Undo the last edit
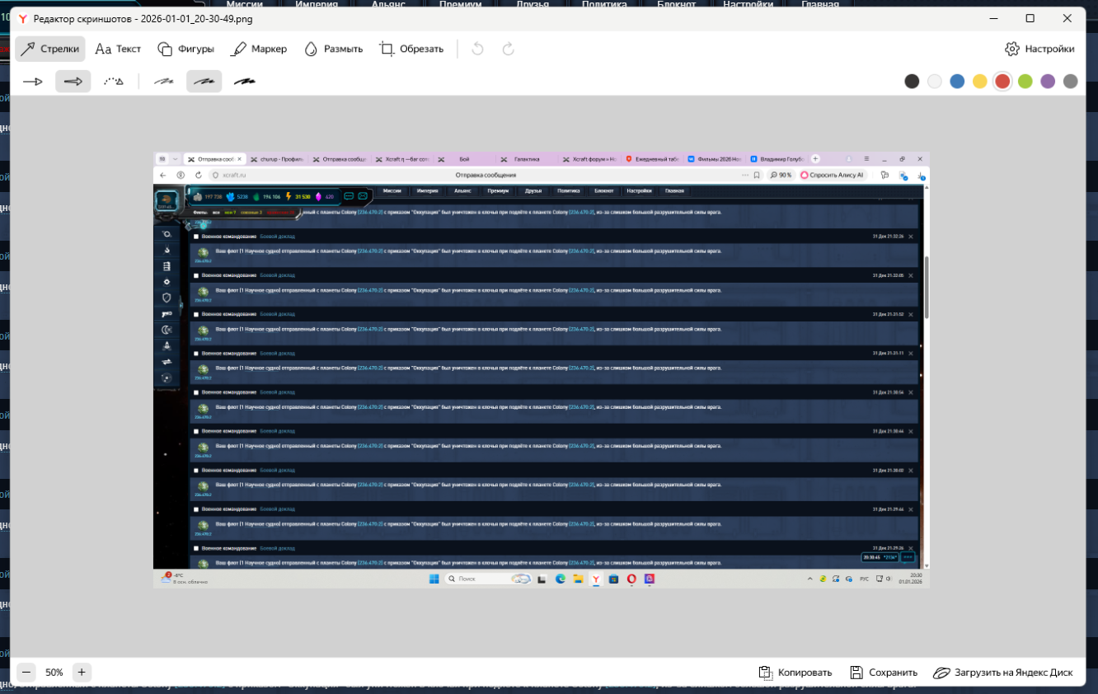Image resolution: width=1098 pixels, height=694 pixels. tap(477, 49)
